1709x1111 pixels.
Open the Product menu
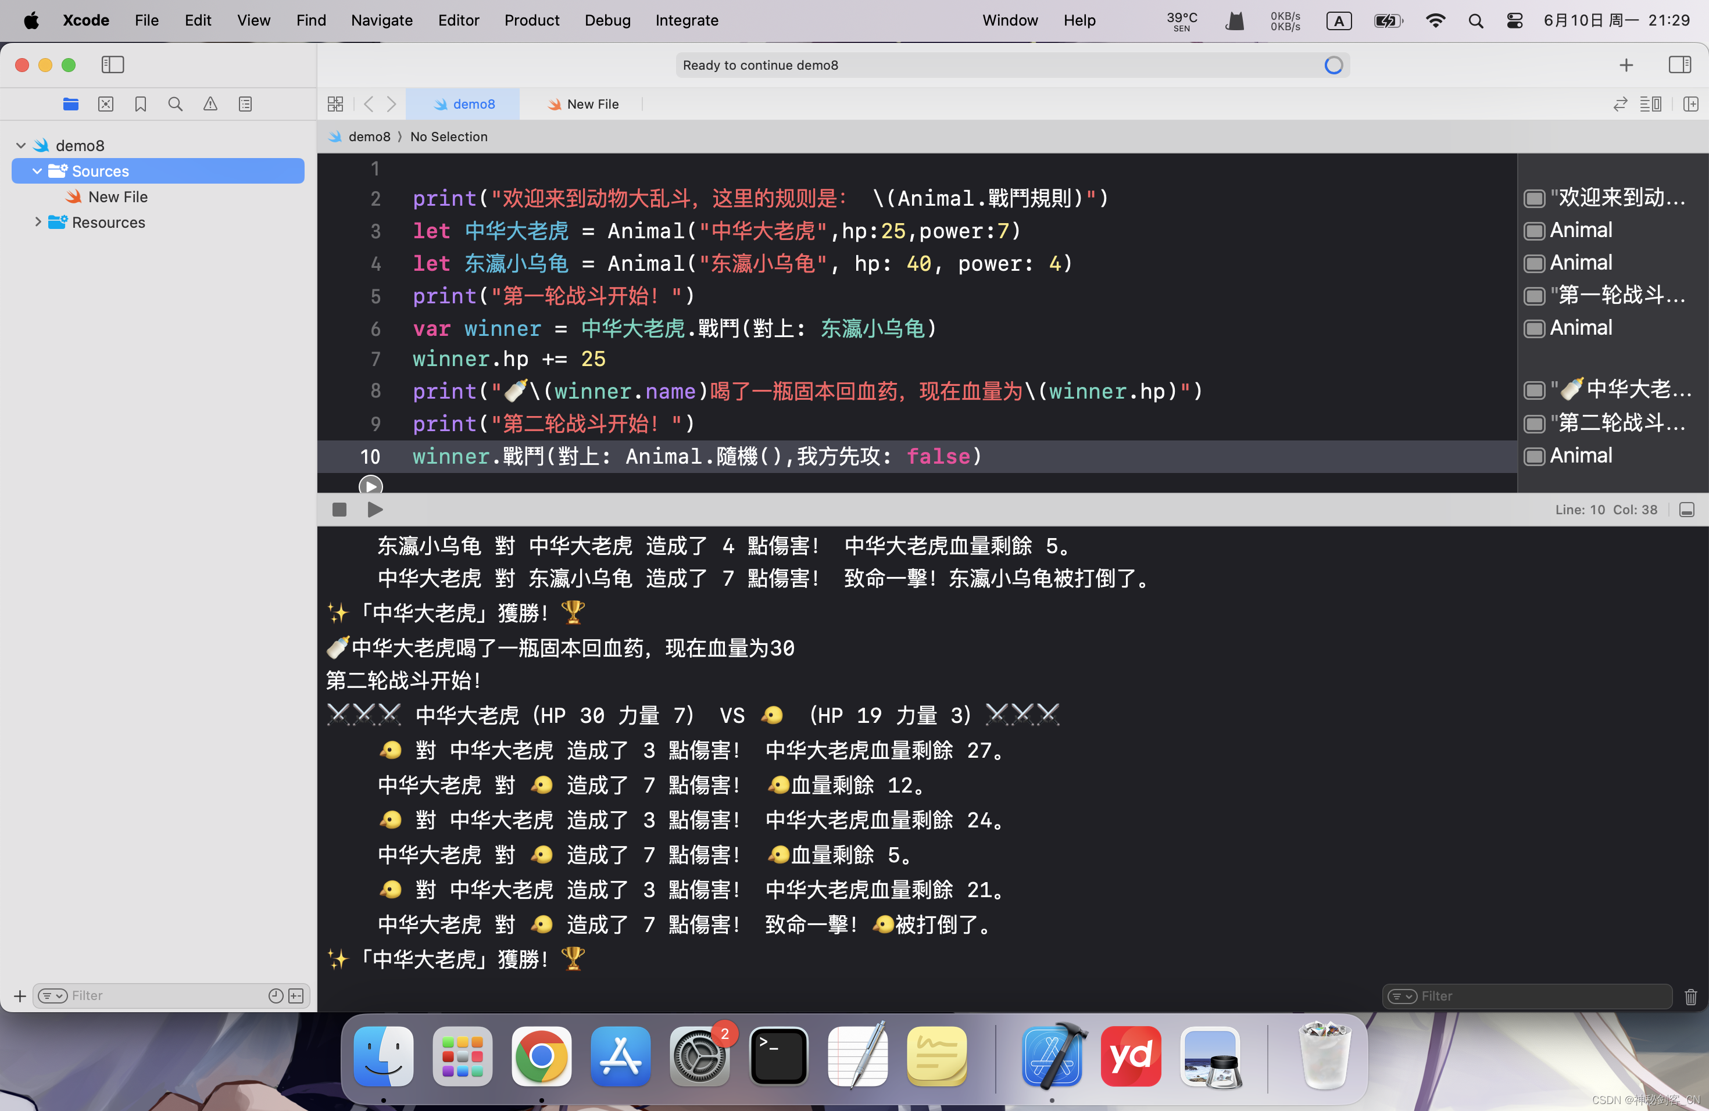click(531, 20)
